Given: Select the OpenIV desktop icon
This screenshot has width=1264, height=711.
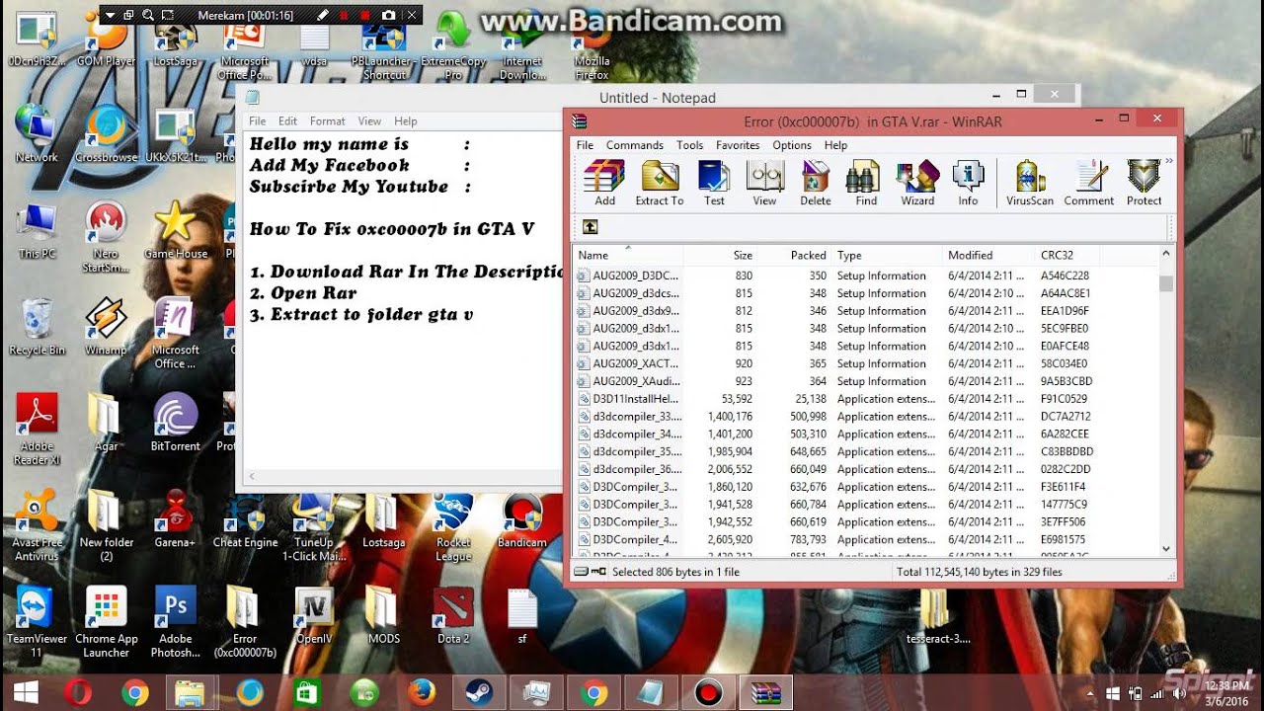Looking at the screenshot, I should tap(314, 615).
